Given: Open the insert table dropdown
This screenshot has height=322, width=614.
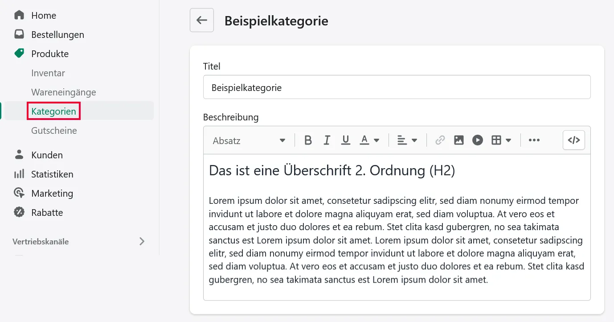Looking at the screenshot, I should [x=501, y=140].
